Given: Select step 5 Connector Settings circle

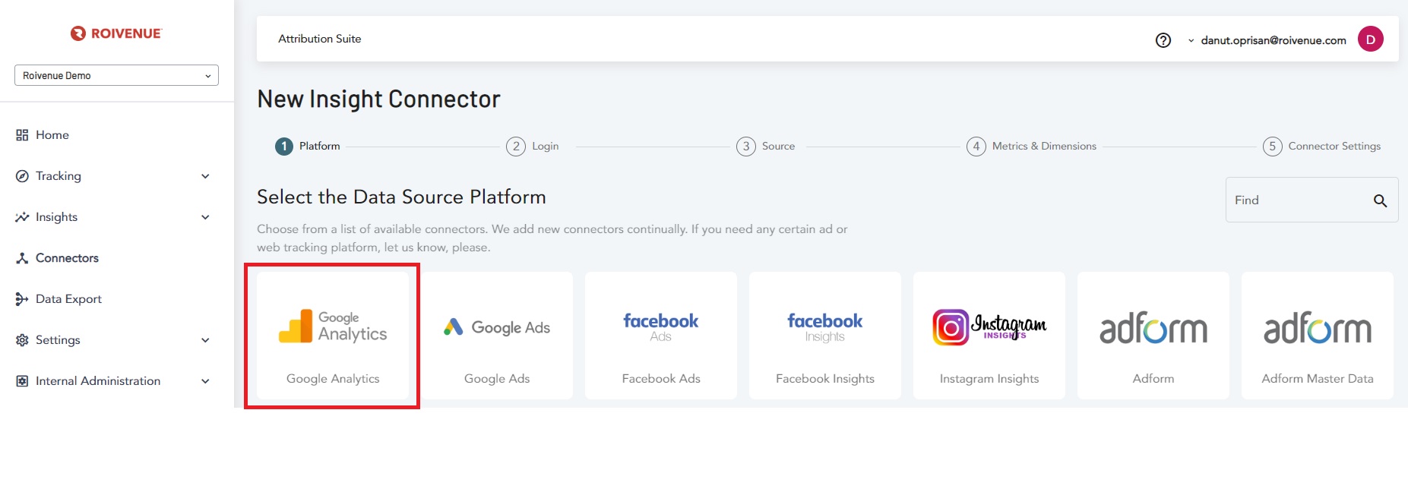Looking at the screenshot, I should click(1273, 147).
